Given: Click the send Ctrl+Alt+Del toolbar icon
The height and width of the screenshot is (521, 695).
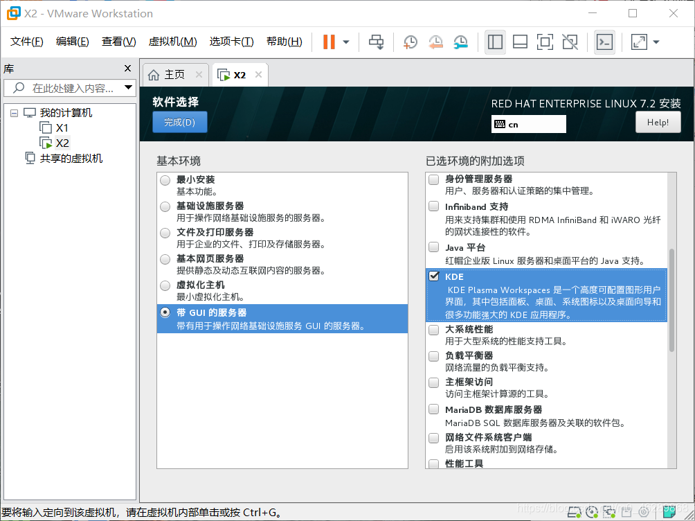Looking at the screenshot, I should 377,42.
